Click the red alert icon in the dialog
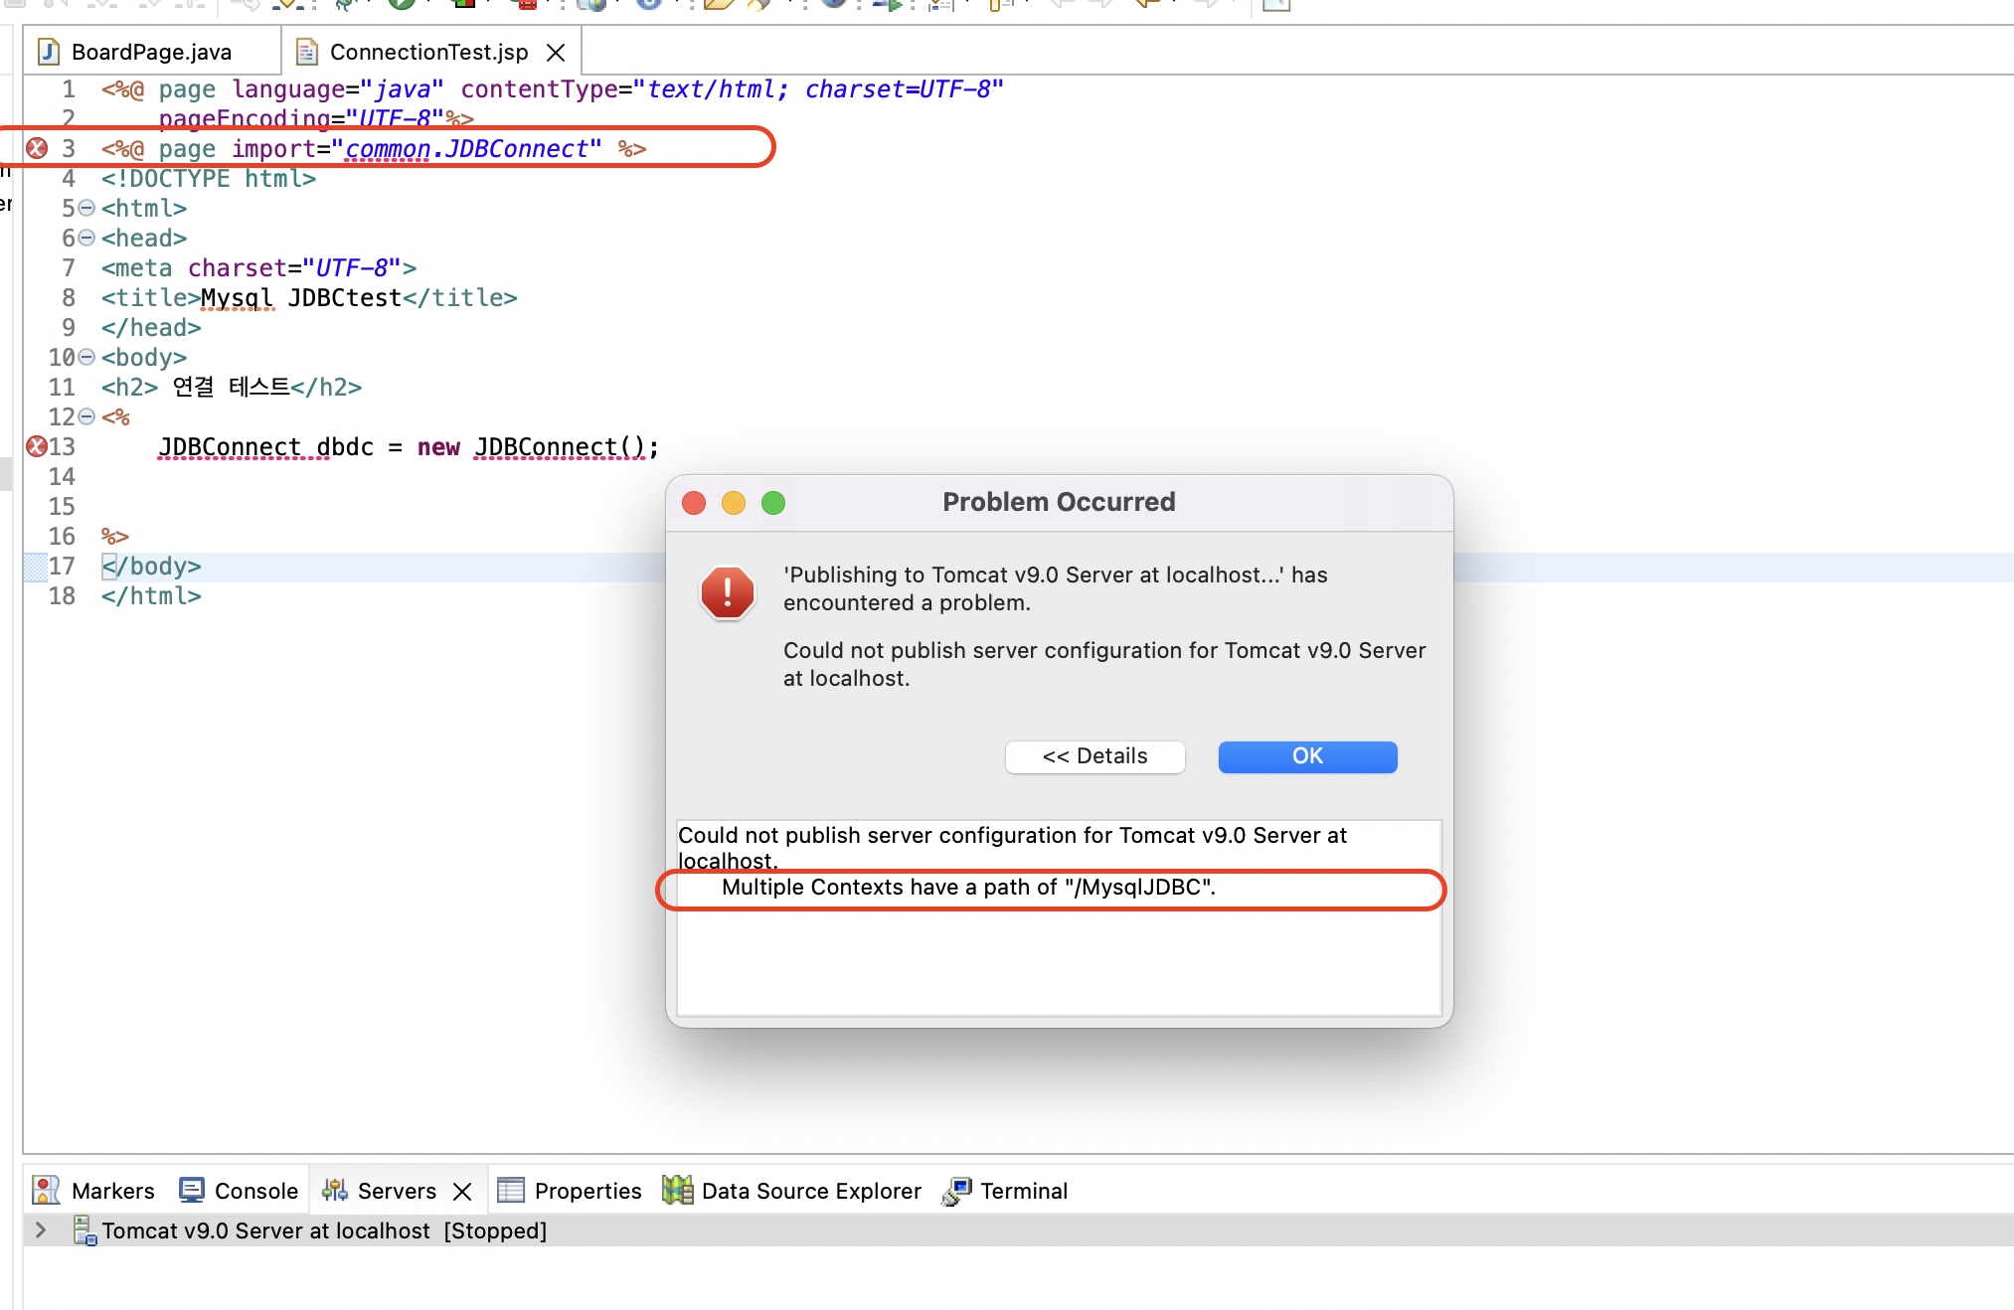 tap(727, 592)
